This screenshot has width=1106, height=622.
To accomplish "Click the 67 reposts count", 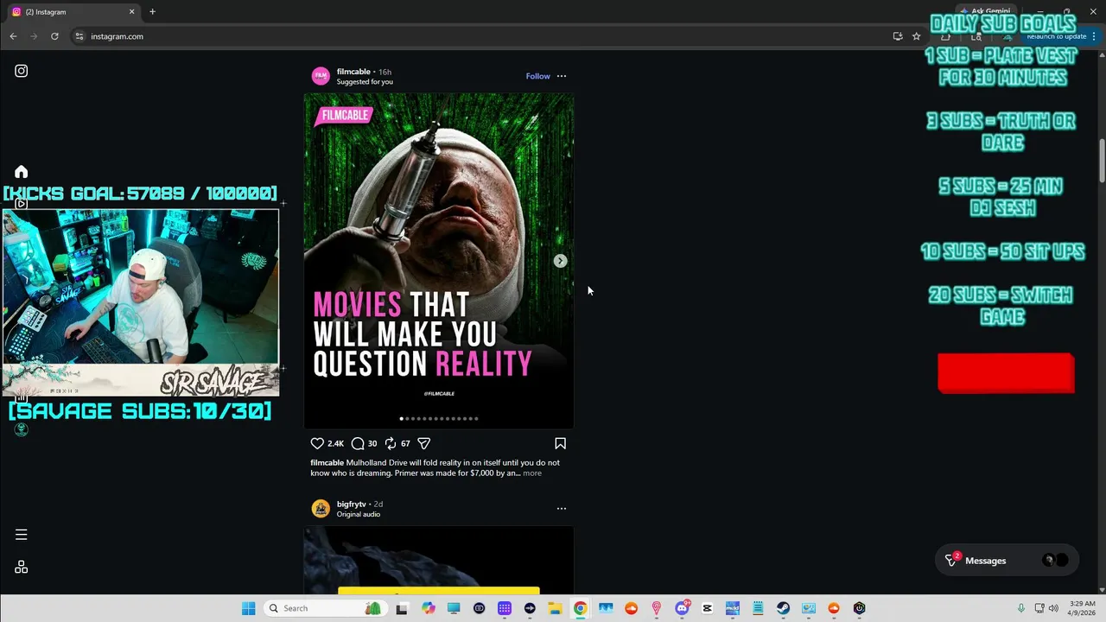I will pos(405,443).
